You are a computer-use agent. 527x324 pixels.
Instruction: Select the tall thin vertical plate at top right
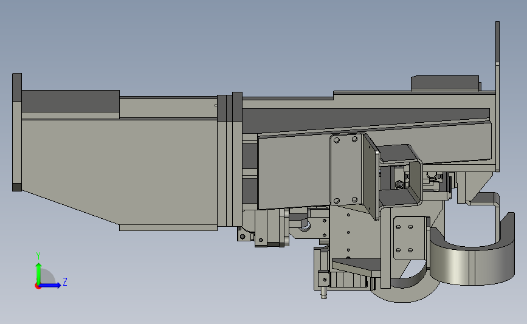click(x=497, y=96)
